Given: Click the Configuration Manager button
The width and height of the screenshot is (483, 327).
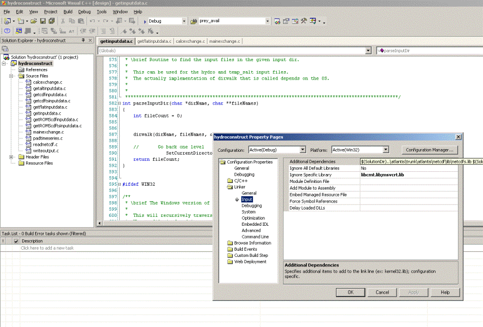Looking at the screenshot, I should click(429, 150).
